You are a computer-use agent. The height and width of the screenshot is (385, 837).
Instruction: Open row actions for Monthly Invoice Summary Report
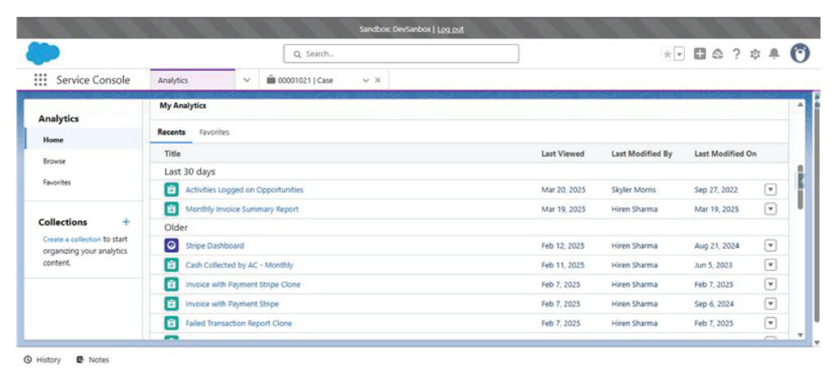pyautogui.click(x=770, y=210)
